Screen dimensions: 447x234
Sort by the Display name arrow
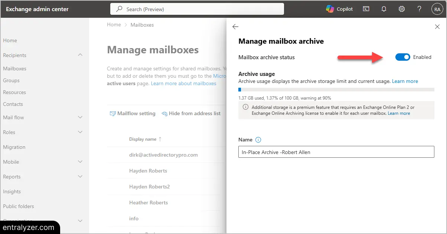tap(160, 139)
